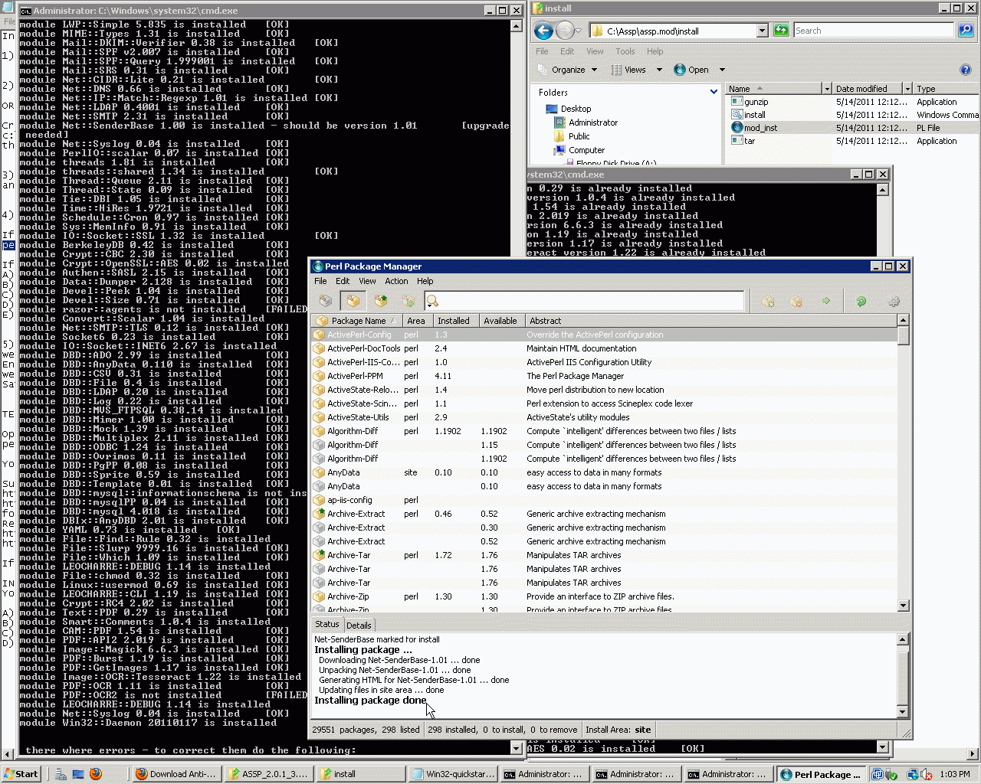Open Name column filter dropdown
Screen dimensions: 981x784
coord(826,89)
